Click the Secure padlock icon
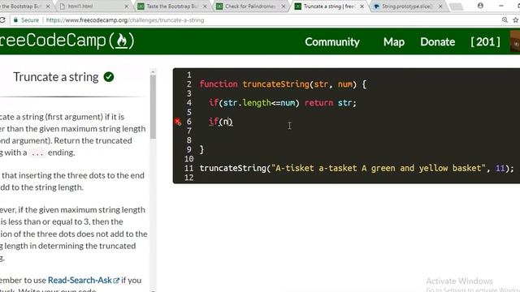Screen dimensions: 520x292 [x=15, y=20]
